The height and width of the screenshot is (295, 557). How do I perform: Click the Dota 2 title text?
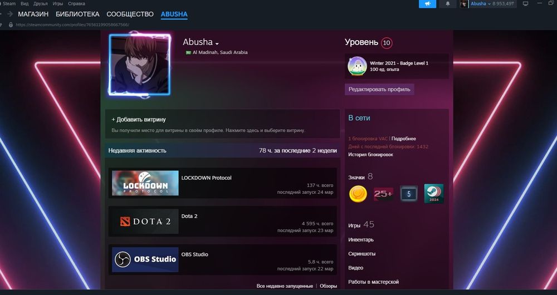[189, 216]
